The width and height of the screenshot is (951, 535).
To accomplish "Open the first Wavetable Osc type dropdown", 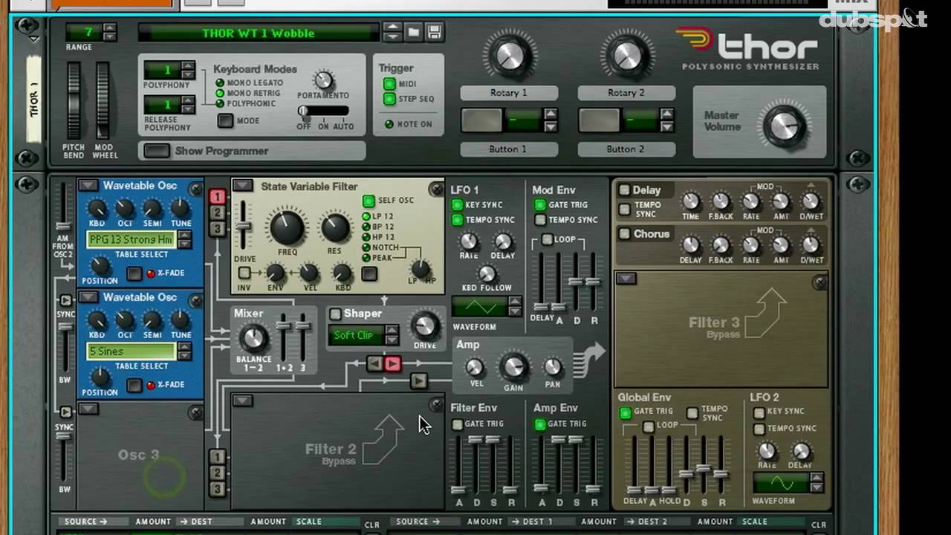I will point(88,186).
